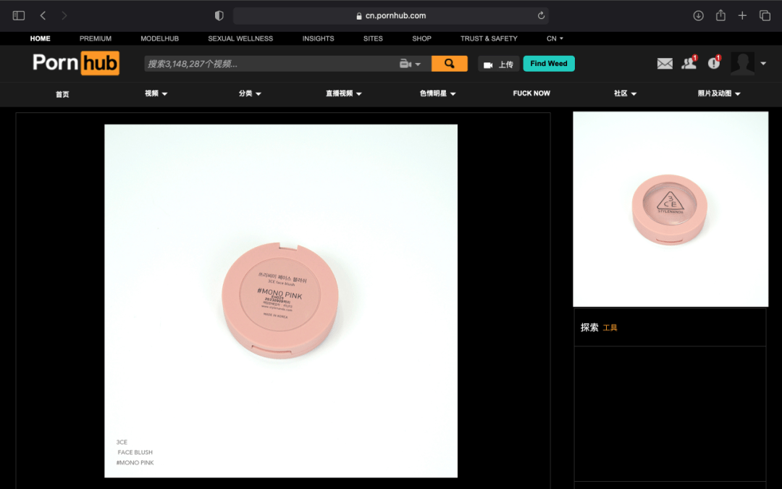This screenshot has height=489, width=782.
Task: Click the 上传 upload button
Action: tap(499, 64)
